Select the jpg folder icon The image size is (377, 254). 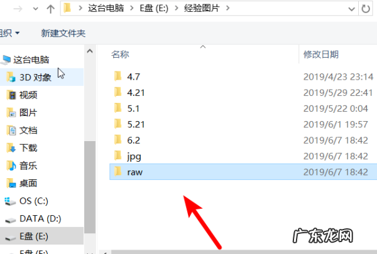click(118, 156)
